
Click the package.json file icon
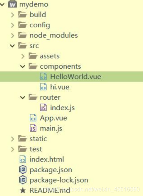coord(23,169)
